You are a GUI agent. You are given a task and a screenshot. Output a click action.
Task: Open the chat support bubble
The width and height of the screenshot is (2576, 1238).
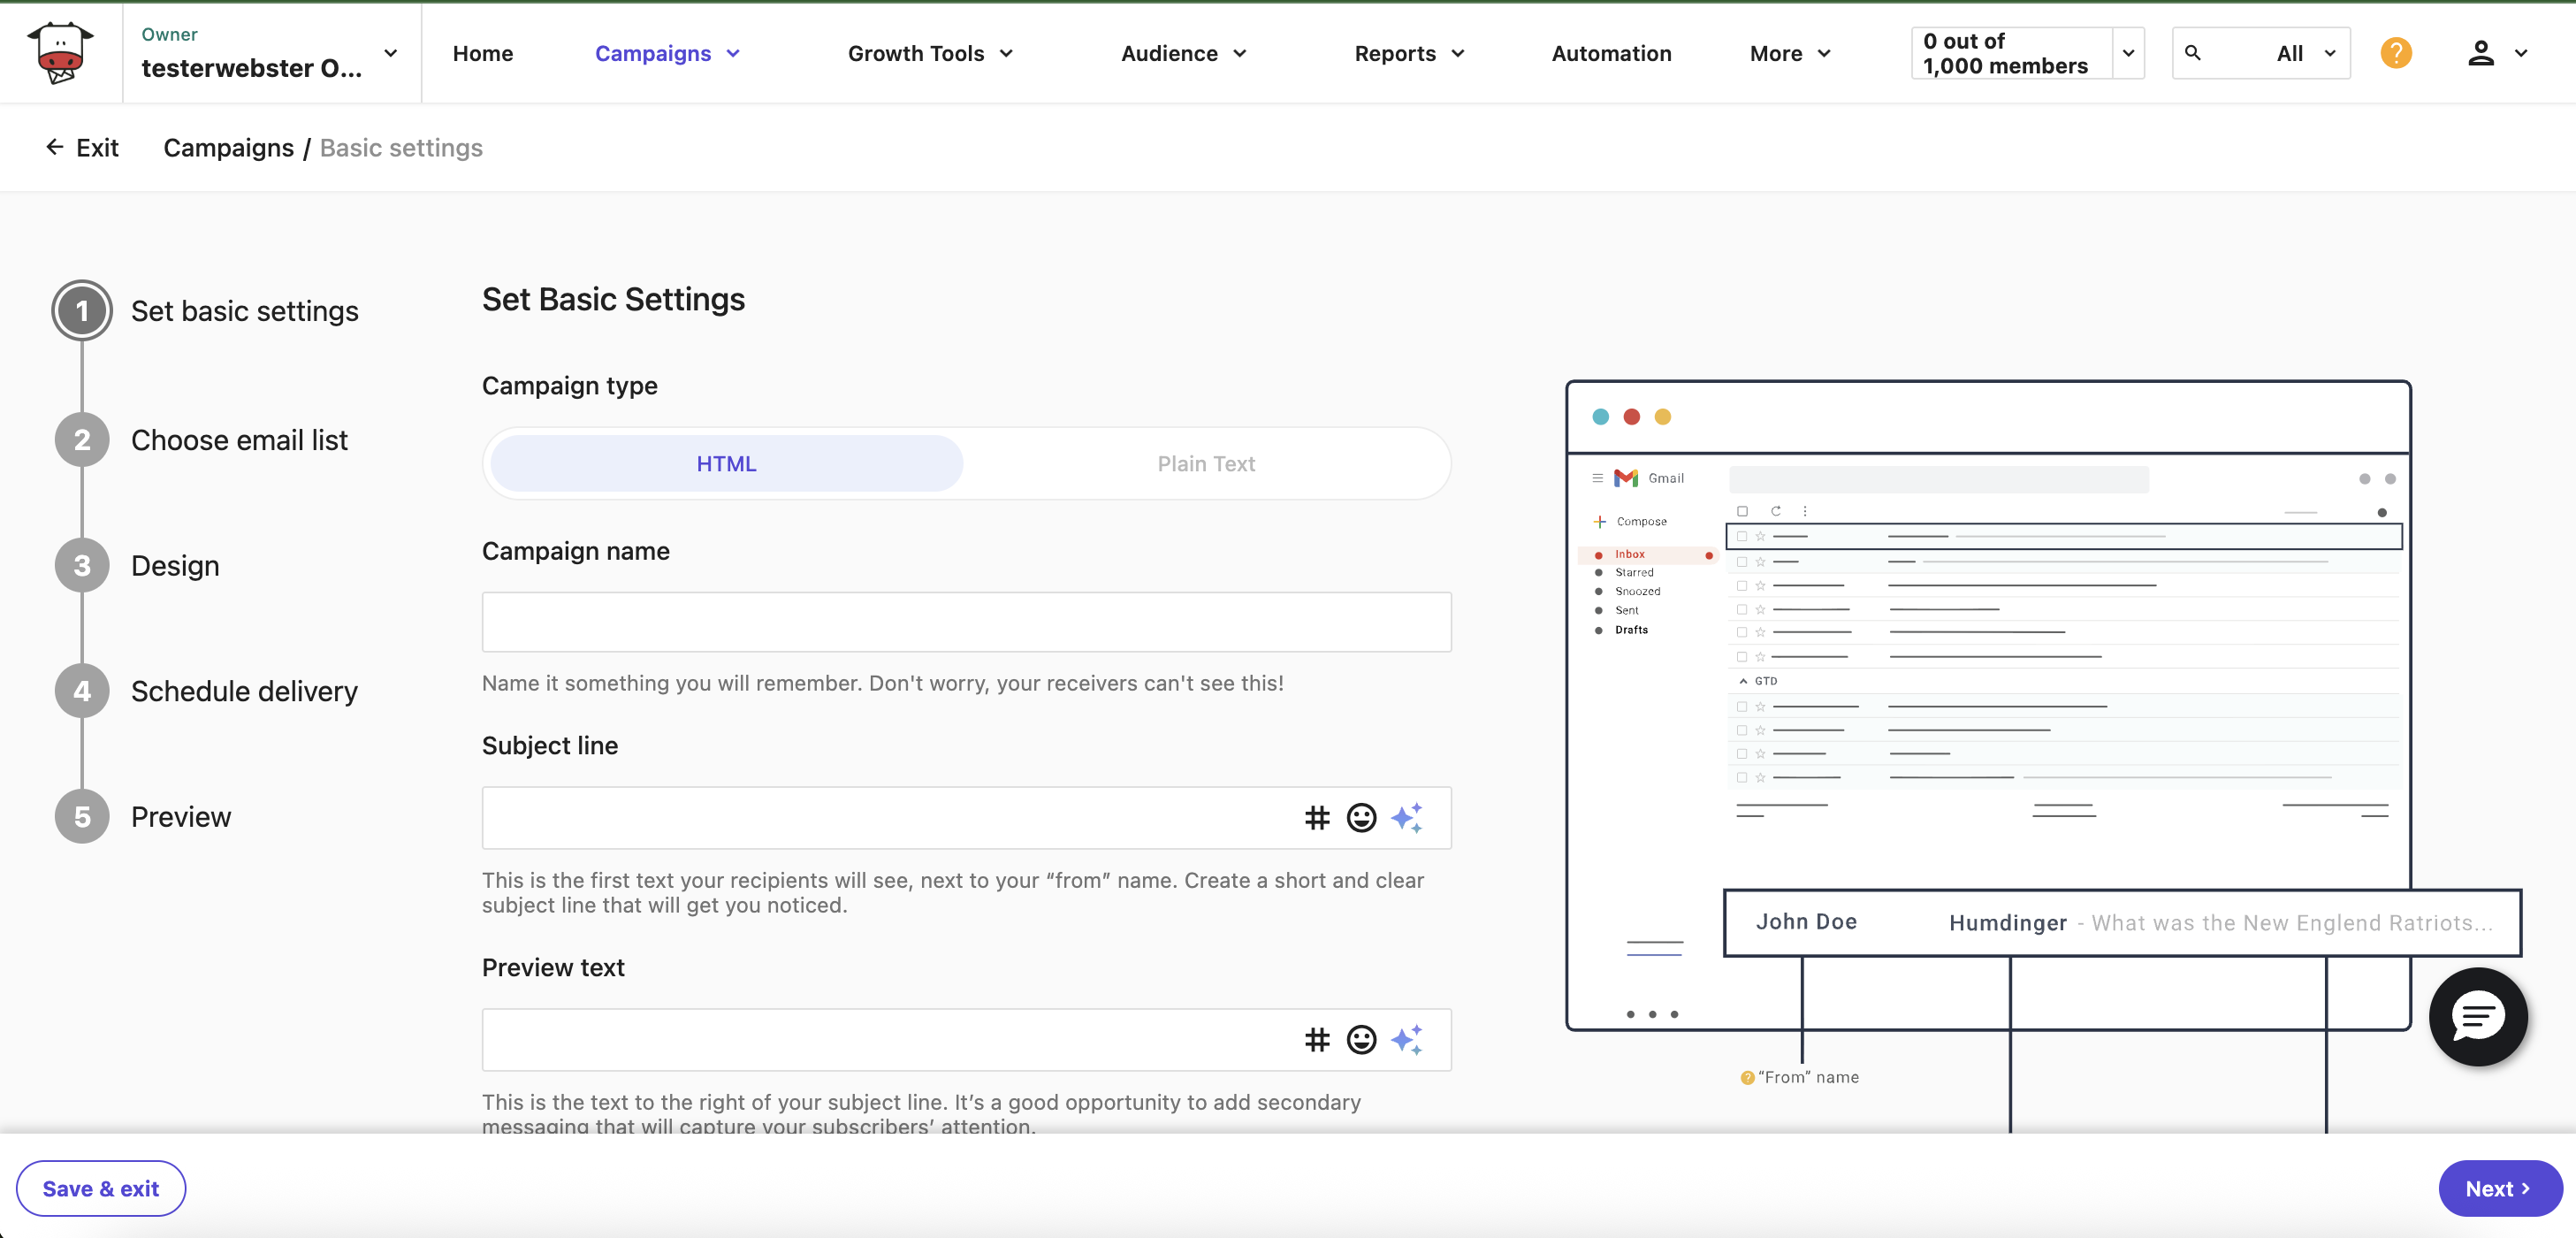(2478, 1017)
